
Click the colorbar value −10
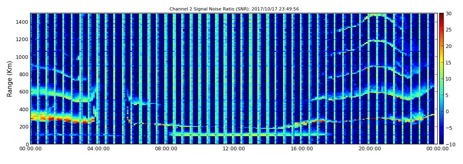pyautogui.click(x=450, y=144)
